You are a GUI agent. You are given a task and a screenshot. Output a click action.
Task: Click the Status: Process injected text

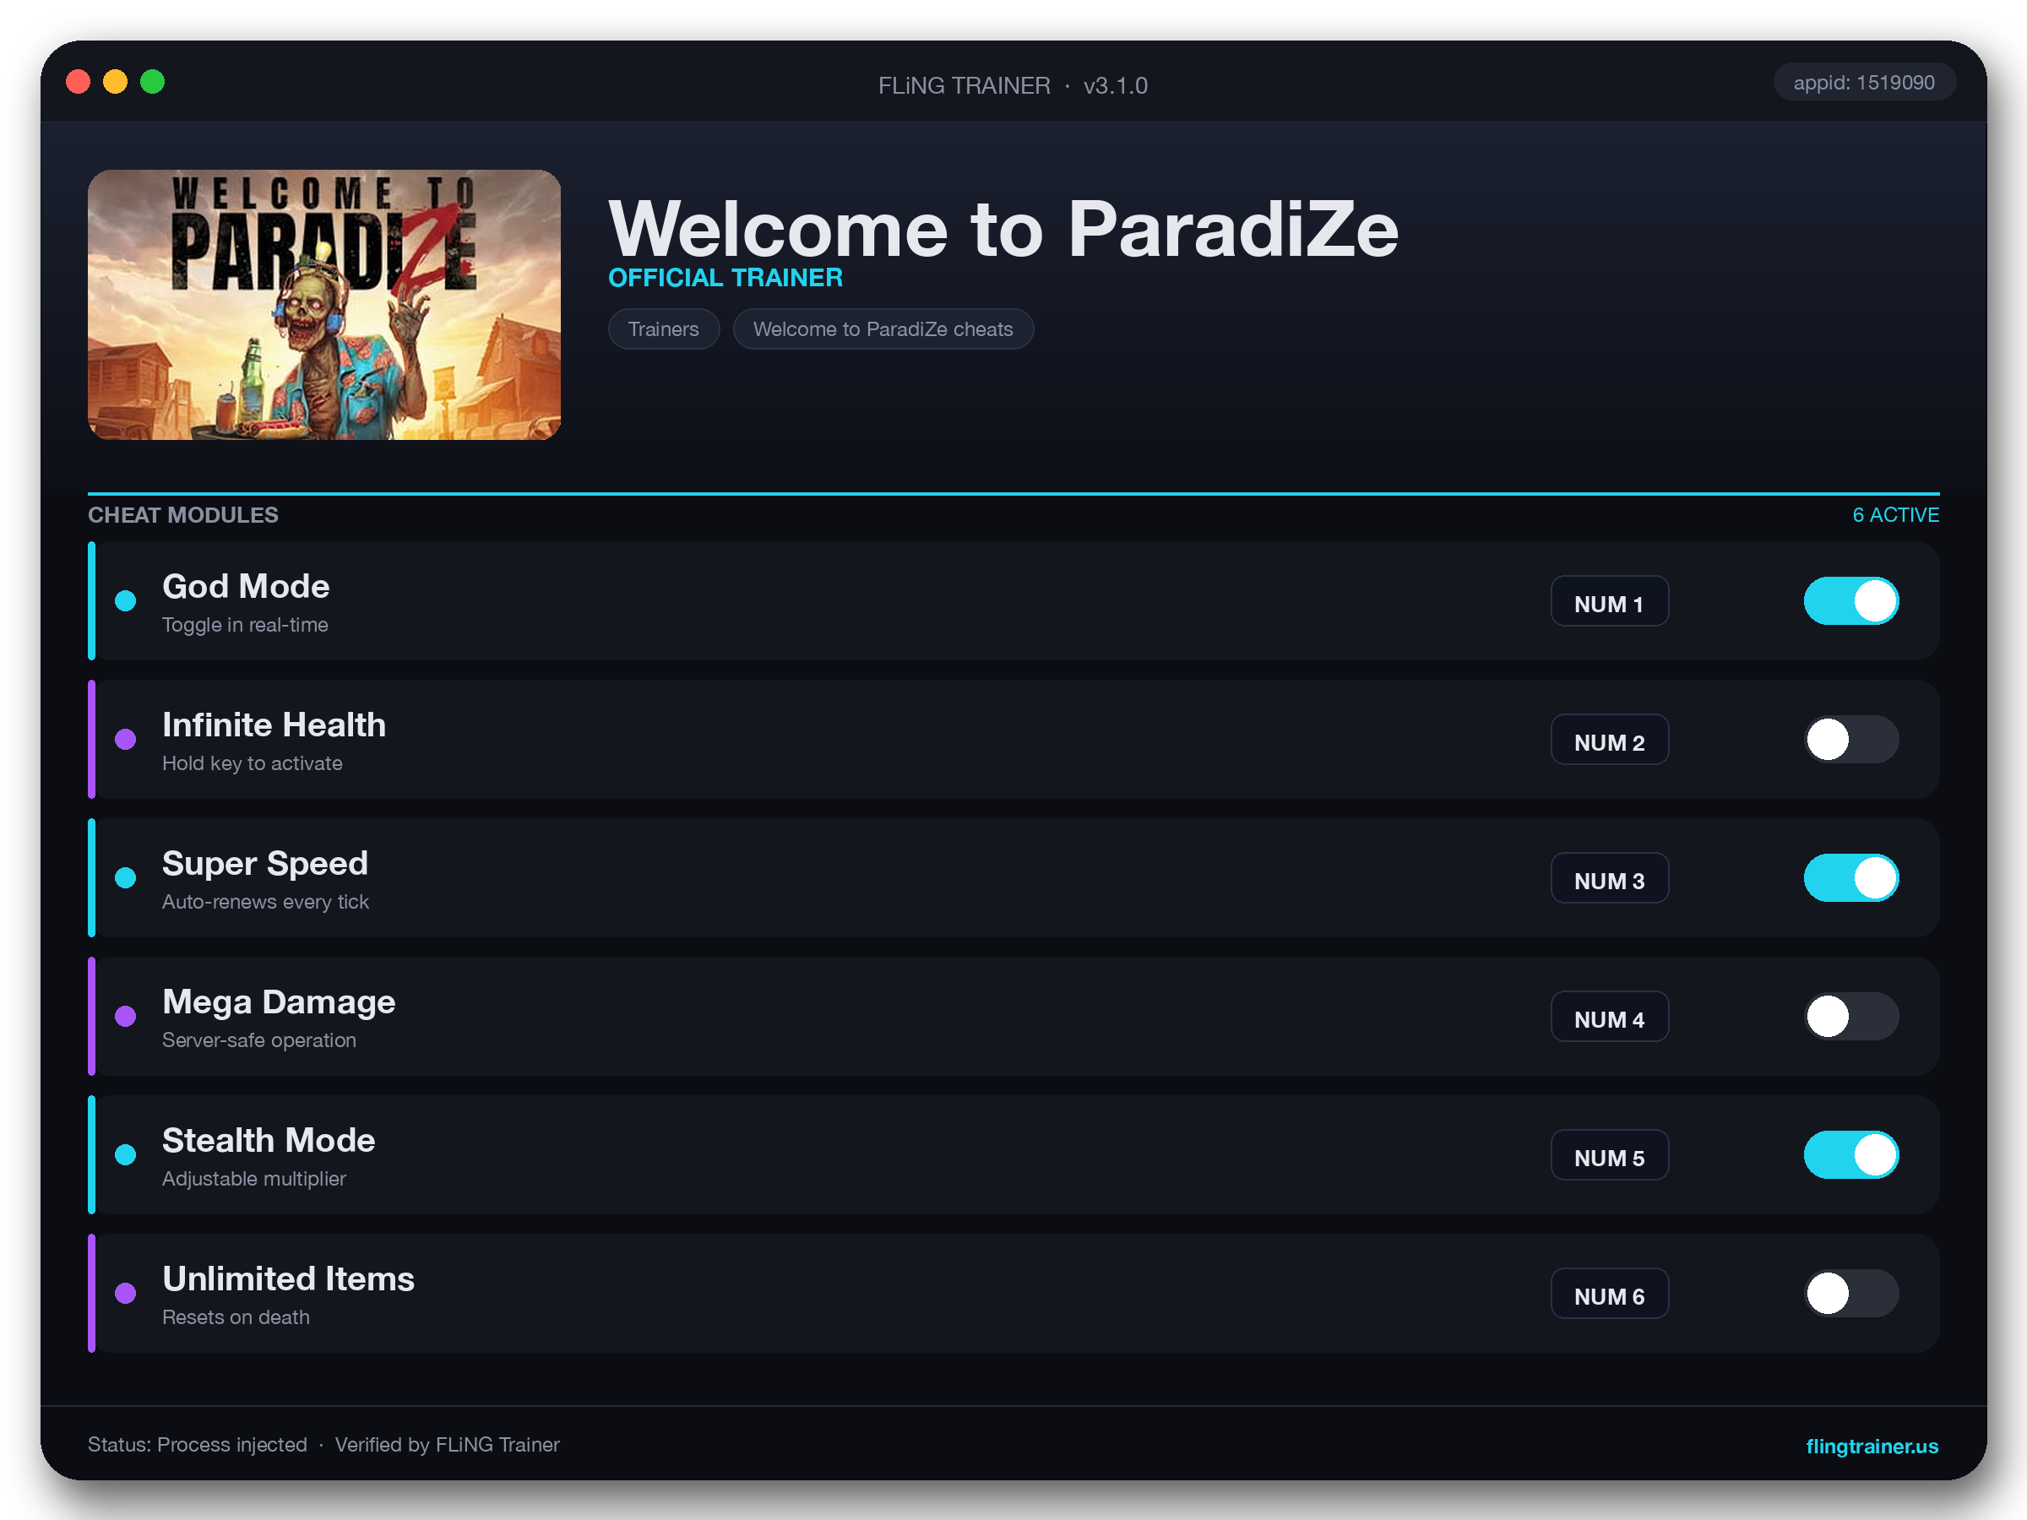click(198, 1444)
